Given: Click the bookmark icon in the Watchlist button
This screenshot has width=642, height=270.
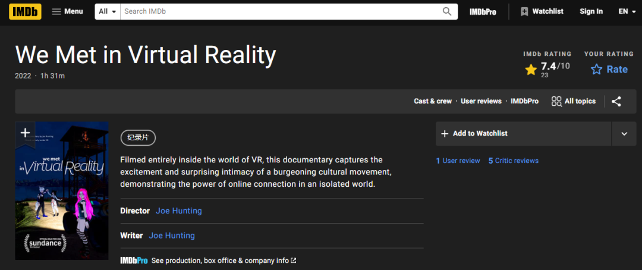Looking at the screenshot, I should [524, 11].
